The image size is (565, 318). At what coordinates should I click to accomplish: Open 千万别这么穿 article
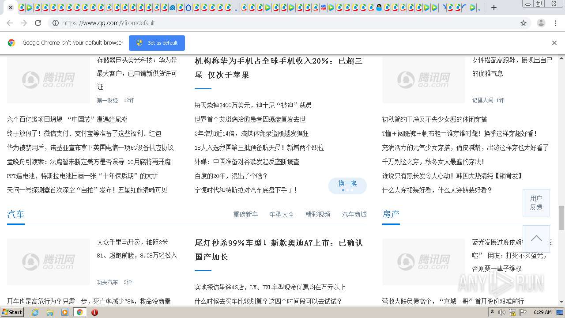tap(433, 162)
